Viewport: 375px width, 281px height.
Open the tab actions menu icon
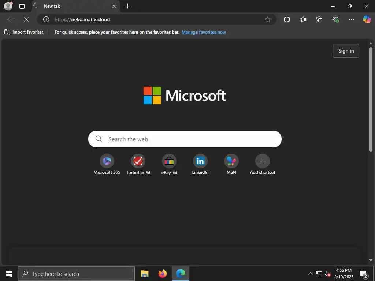[22, 6]
